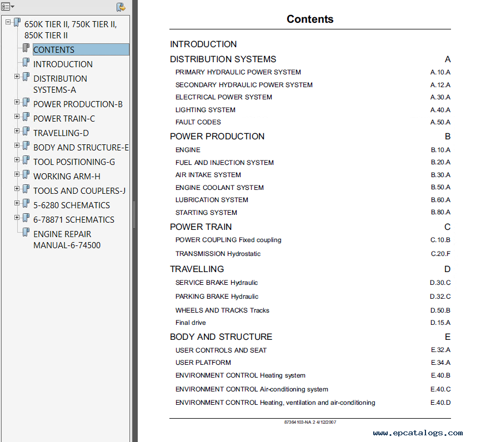
Task: Open the bookmarks options menu icon
Action: tap(8, 6)
